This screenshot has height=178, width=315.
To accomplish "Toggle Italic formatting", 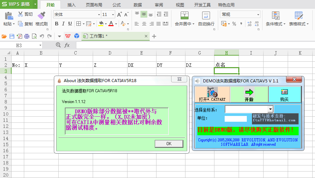I will tap(63, 24).
